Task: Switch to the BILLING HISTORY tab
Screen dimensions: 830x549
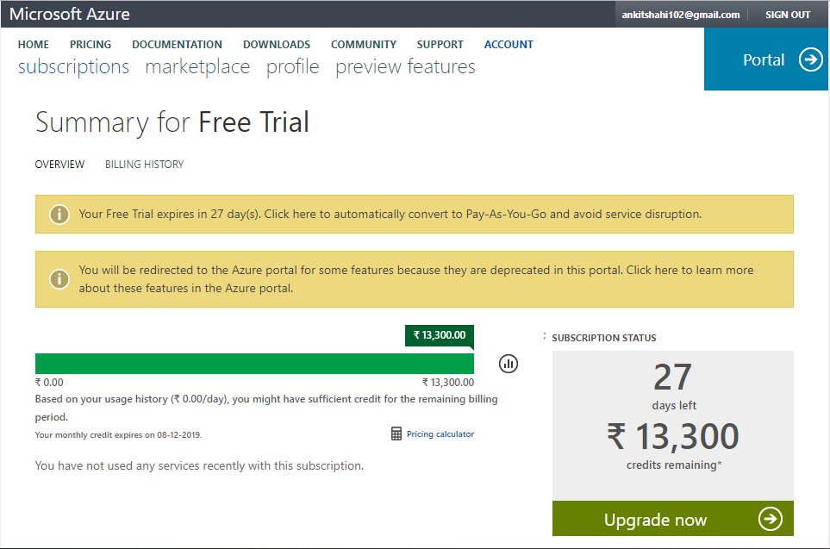Action: (x=145, y=165)
